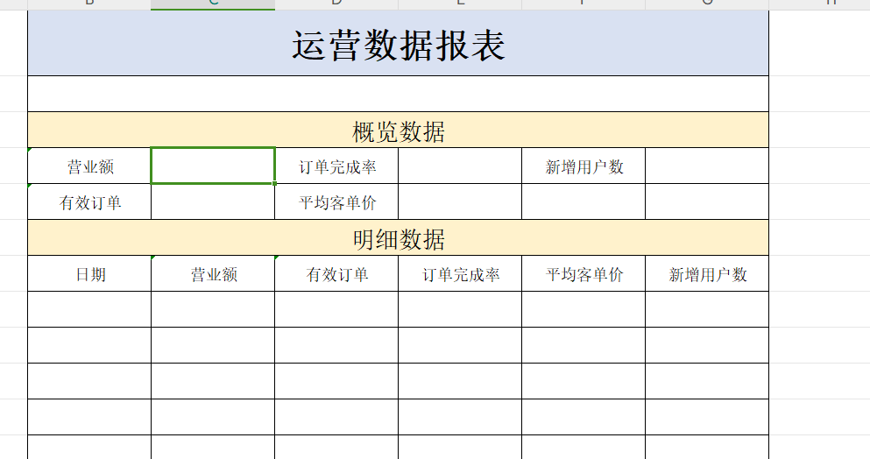Click the 平均客单价 column header in detail table
The image size is (870, 459).
coord(584,274)
